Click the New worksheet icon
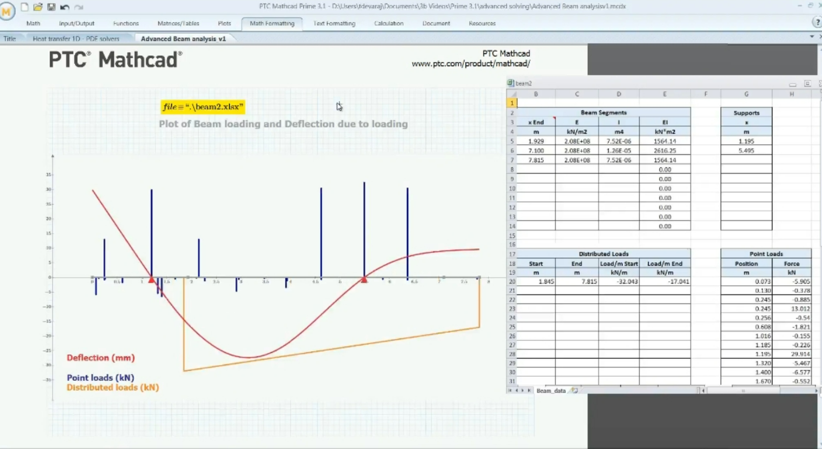 (24, 7)
